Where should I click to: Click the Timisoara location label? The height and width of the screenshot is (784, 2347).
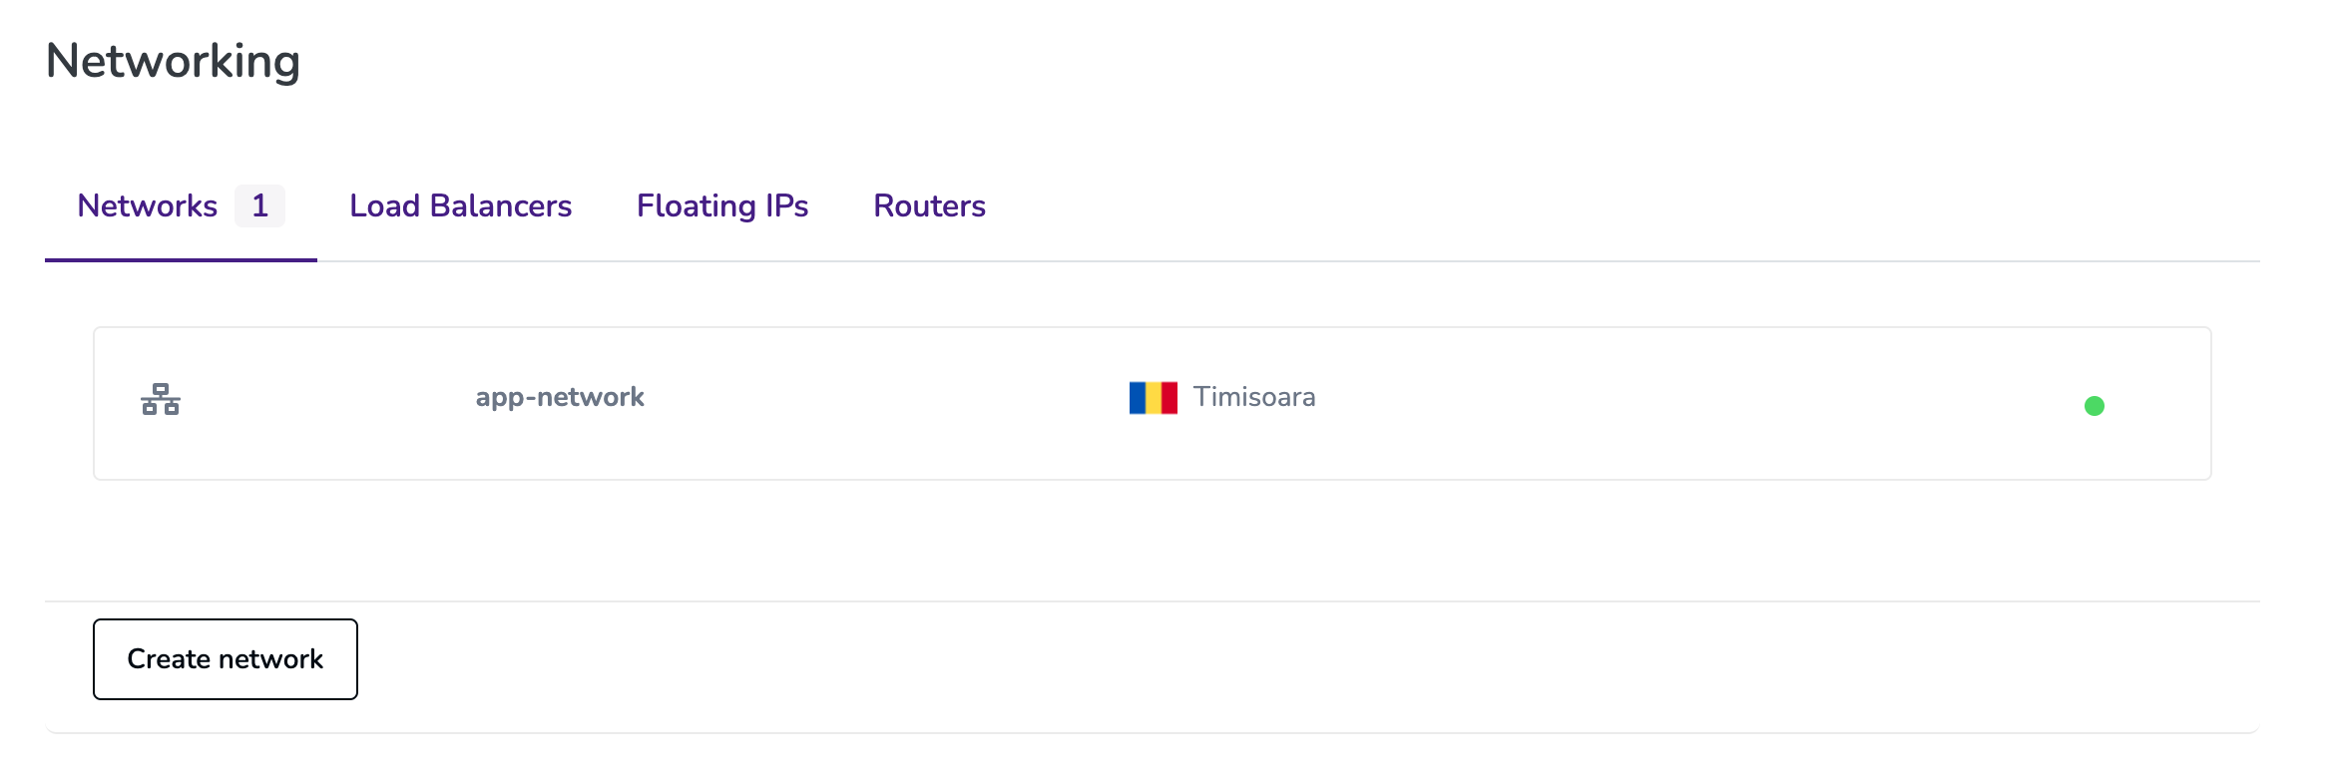click(x=1254, y=397)
